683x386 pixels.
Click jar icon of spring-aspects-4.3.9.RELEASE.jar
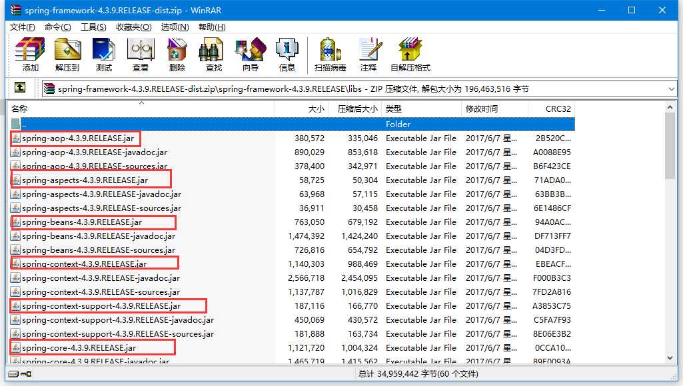[x=16, y=180]
